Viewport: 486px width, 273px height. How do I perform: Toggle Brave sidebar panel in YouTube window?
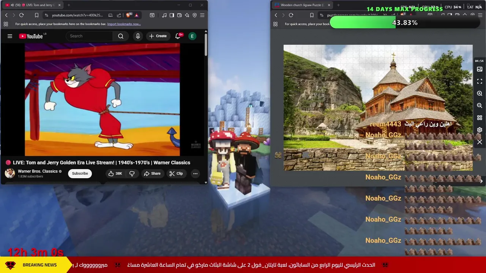coord(172,15)
